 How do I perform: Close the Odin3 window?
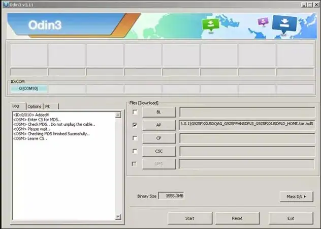tap(316, 5)
